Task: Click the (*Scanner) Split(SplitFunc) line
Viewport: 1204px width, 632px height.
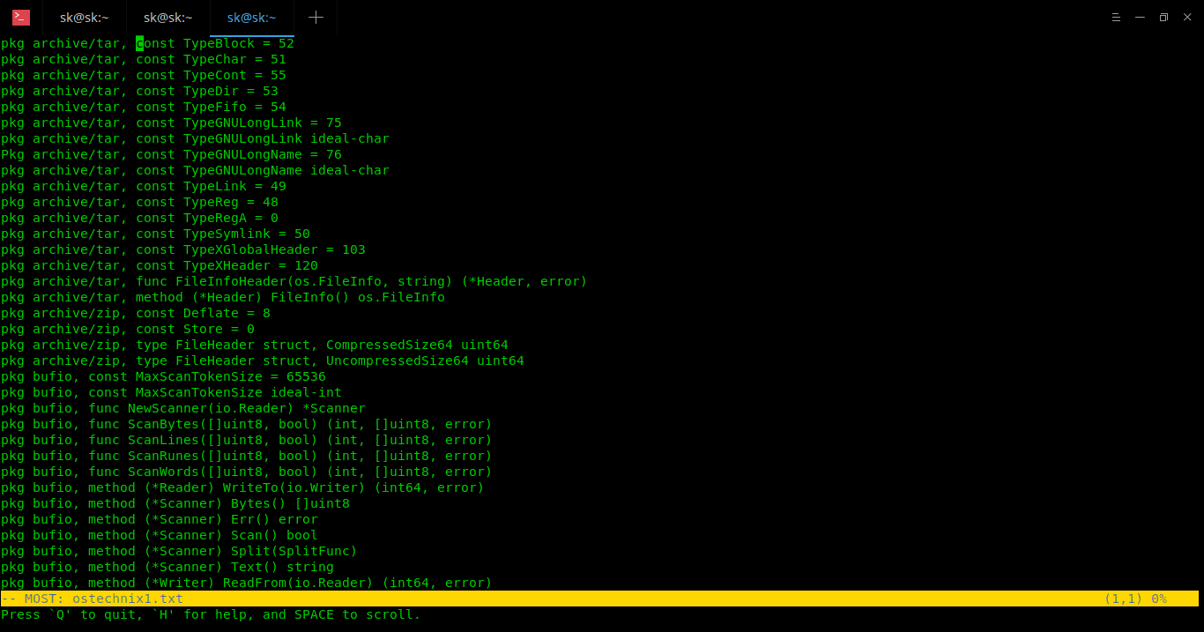Action: (x=179, y=551)
